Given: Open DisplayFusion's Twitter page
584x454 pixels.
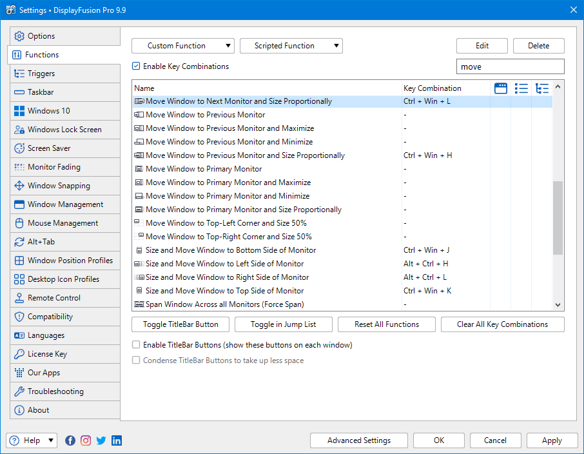Looking at the screenshot, I should pos(101,440).
